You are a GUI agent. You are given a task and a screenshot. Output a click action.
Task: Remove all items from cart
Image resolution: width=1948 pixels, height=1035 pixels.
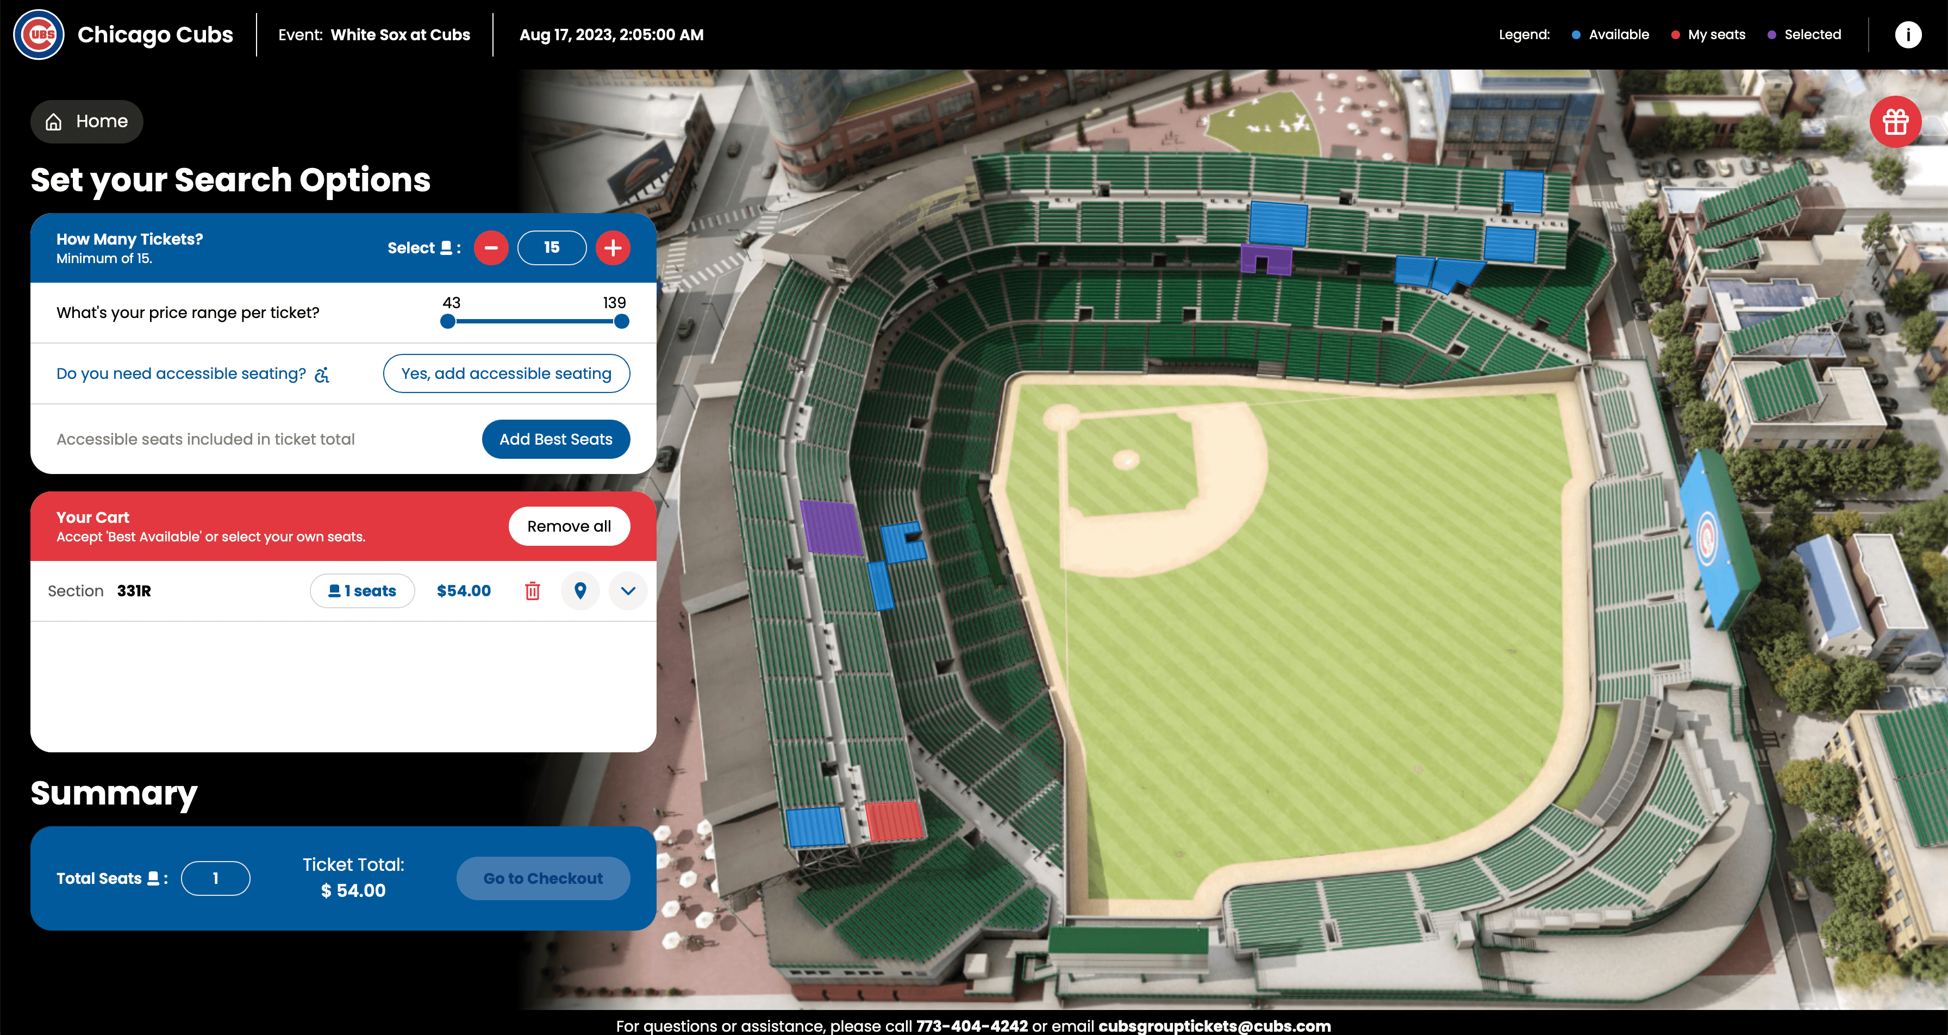[569, 527]
